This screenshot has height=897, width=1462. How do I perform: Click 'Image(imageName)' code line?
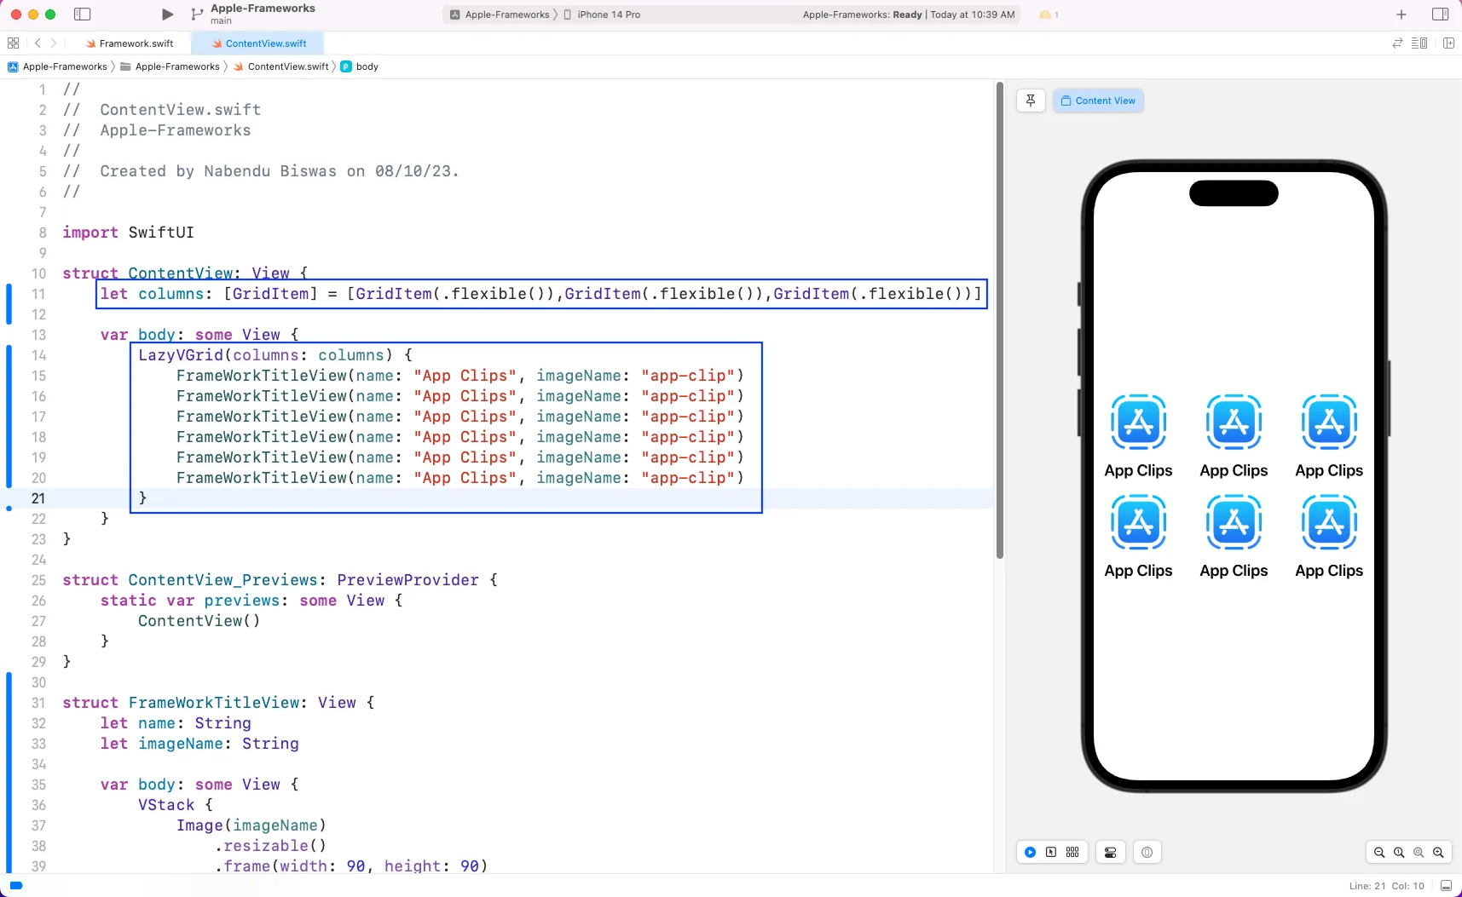click(251, 825)
